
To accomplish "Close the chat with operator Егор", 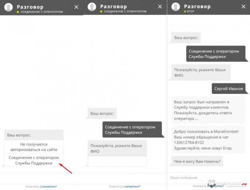I will click(243, 7).
